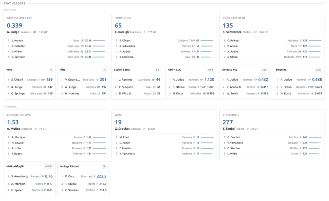
Task: Select P. Alonso in runs batted in list
Action: (x=233, y=46)
